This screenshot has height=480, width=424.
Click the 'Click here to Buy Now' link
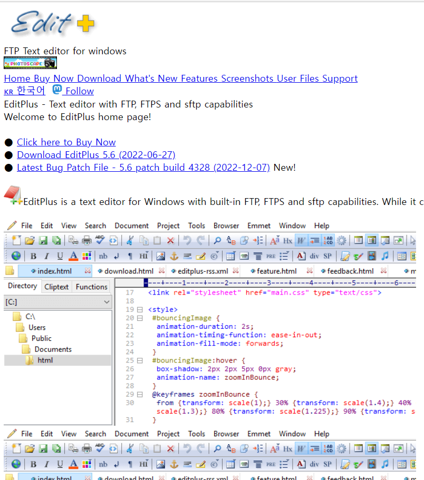click(66, 142)
